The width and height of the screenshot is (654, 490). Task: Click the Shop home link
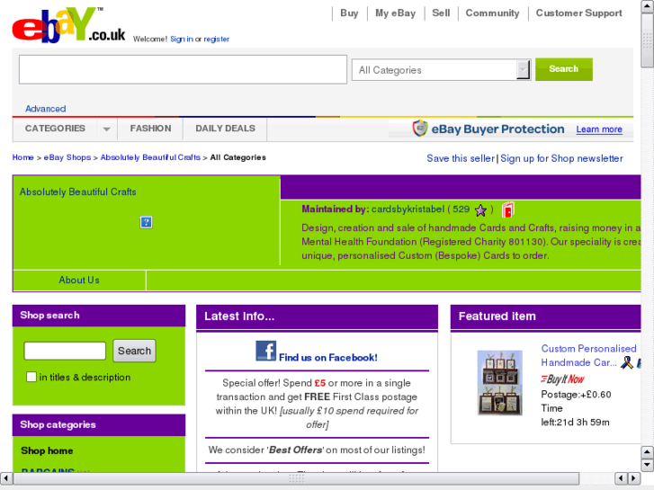(x=47, y=450)
